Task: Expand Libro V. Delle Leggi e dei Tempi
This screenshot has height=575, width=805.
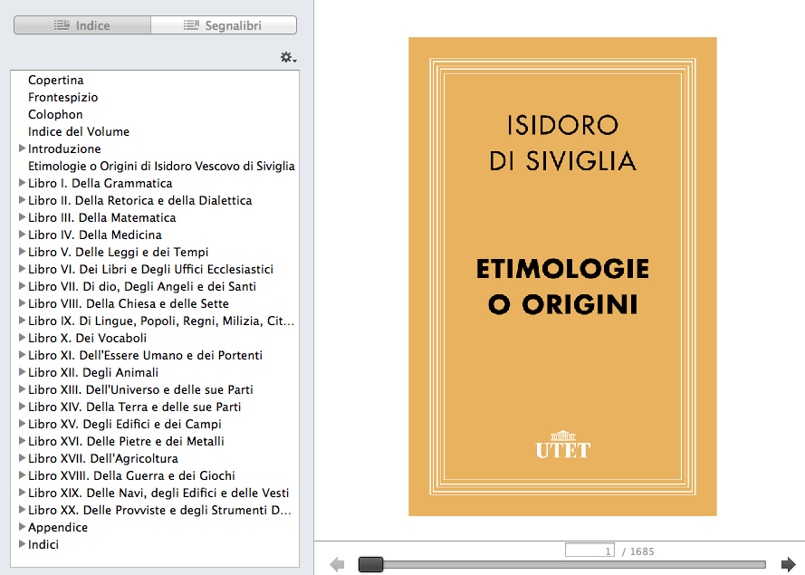Action: 22,252
